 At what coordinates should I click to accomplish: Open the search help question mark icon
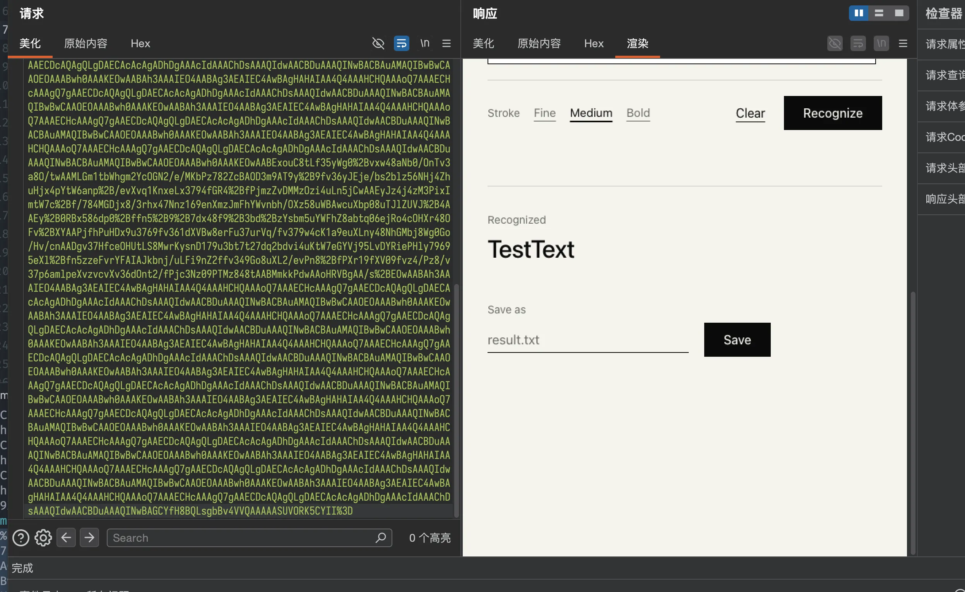21,537
